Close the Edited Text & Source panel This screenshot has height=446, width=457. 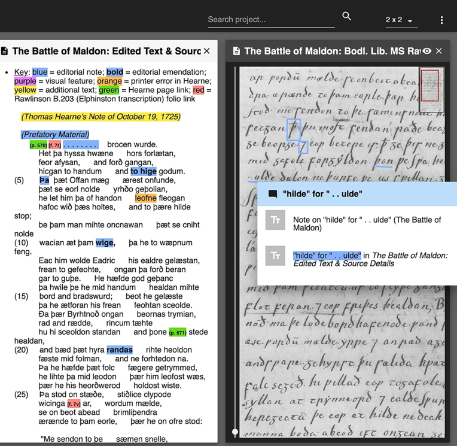pos(206,51)
